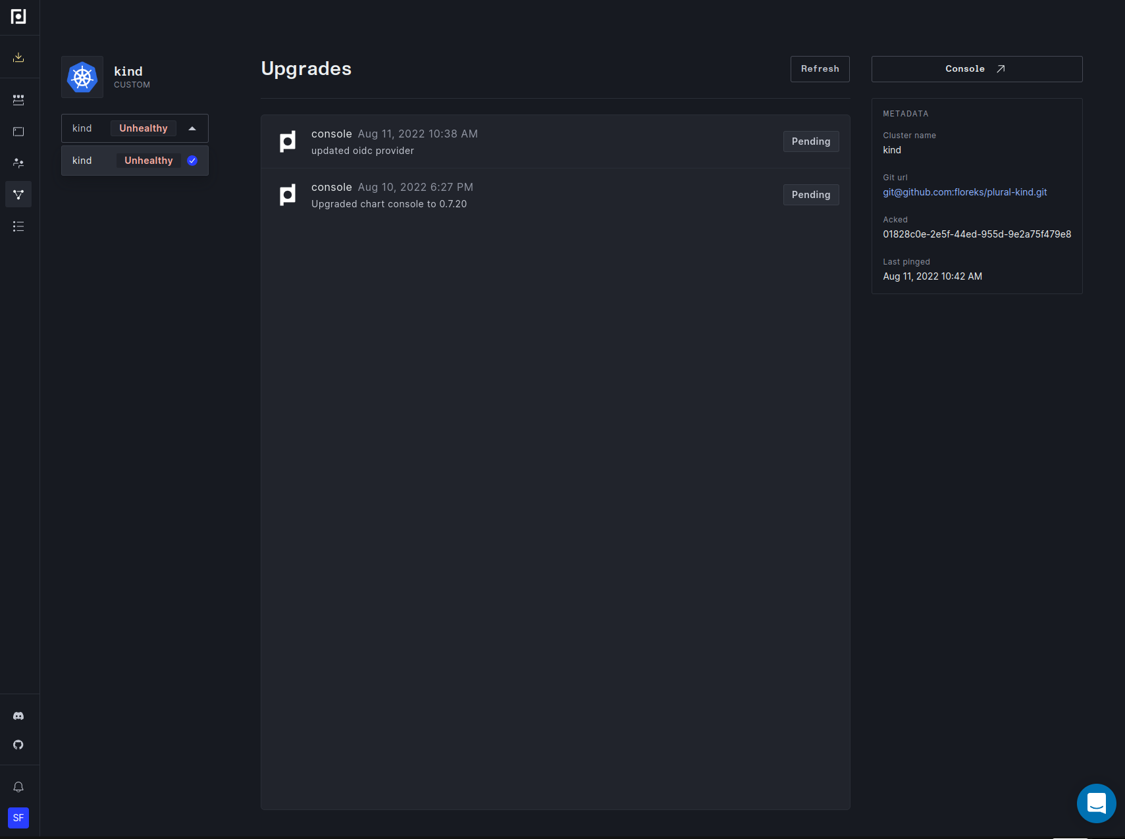Click the app icon on the Aug 11 console upgrade
Image resolution: width=1125 pixels, height=839 pixels.
click(288, 141)
